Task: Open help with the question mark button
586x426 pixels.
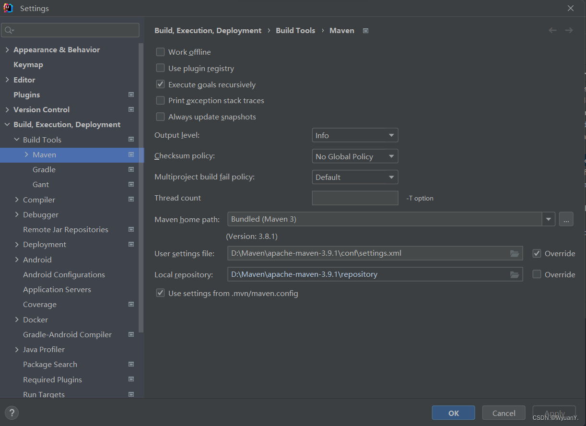Action: click(x=12, y=413)
